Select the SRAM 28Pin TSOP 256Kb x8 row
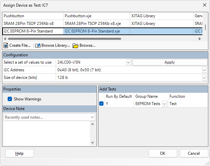 click(33, 24)
